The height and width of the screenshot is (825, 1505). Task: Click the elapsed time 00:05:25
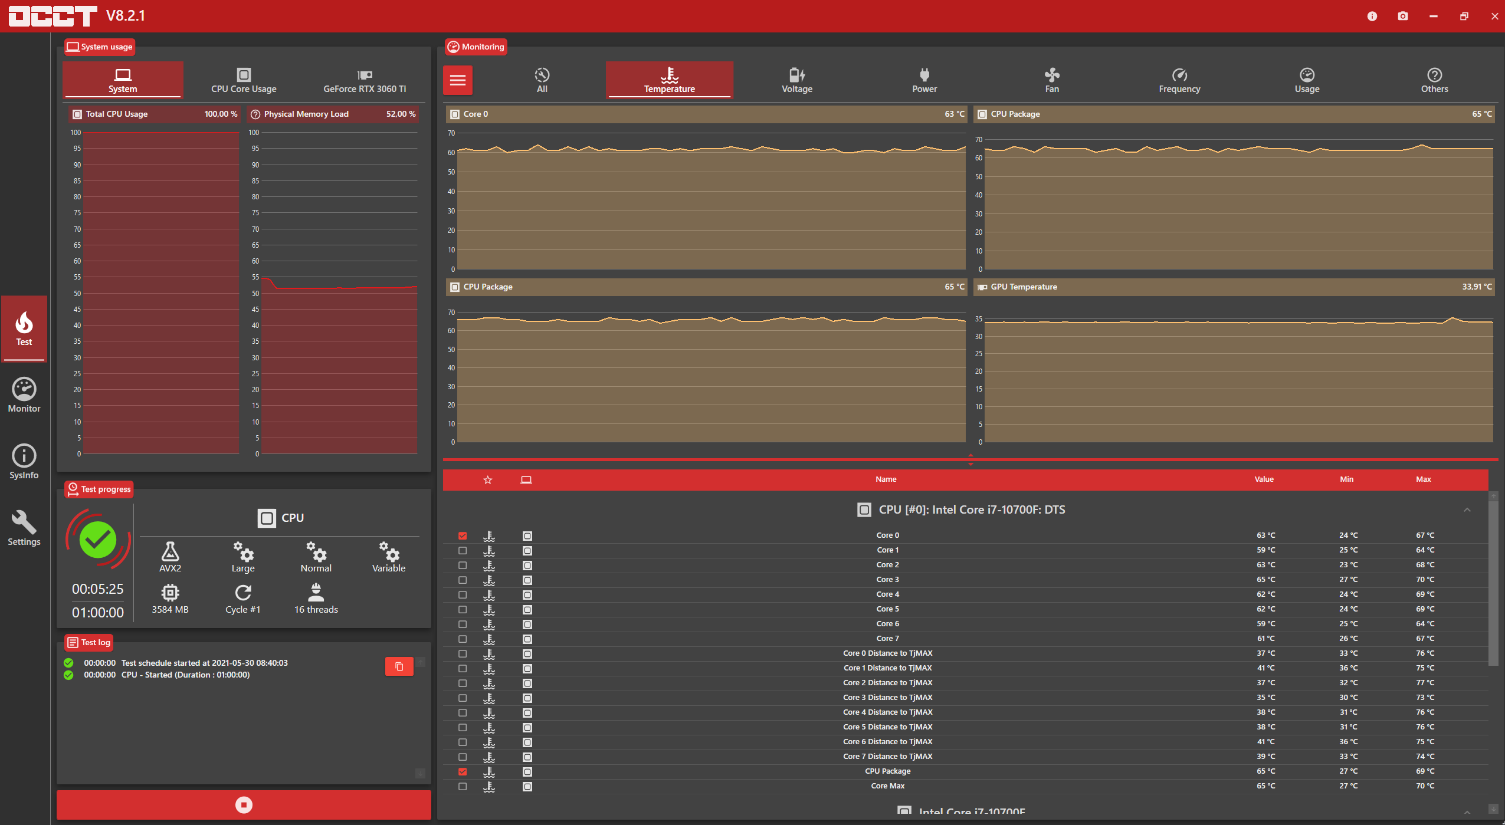click(x=98, y=589)
